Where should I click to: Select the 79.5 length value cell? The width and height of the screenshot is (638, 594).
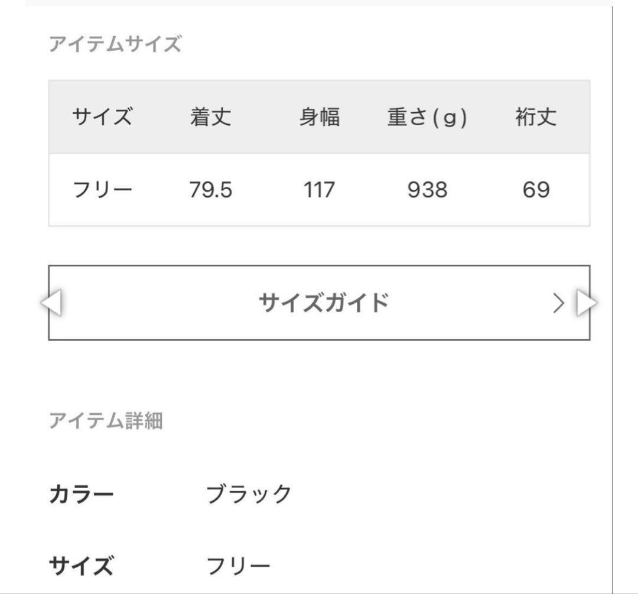point(210,190)
